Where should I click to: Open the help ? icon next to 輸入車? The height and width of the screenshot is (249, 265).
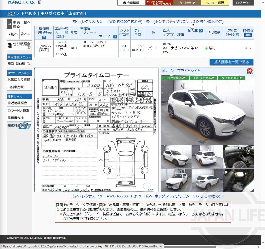pos(201,30)
